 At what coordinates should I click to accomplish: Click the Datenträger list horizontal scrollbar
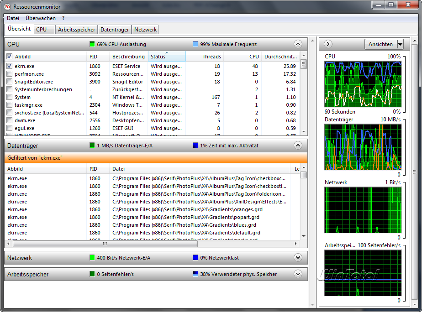coord(105,244)
